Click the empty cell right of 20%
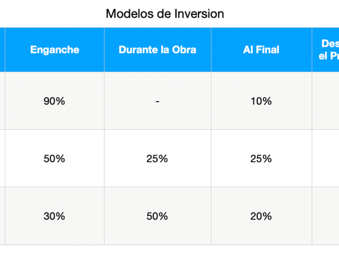Viewport: 339px width, 254px height. (326, 216)
